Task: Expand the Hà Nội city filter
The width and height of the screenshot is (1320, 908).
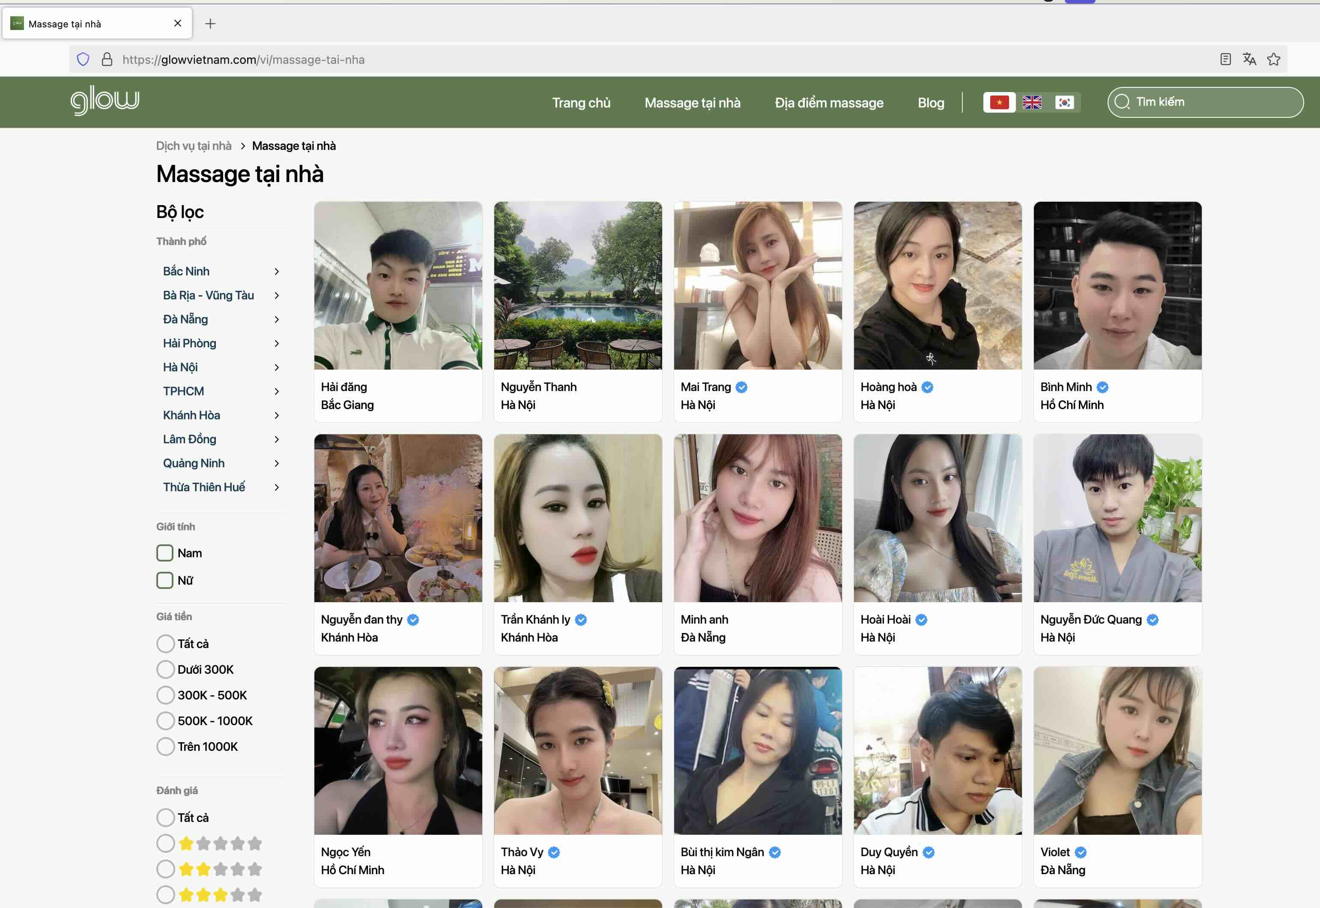Action: (x=277, y=367)
